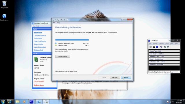Click the disabled Back button
The image size is (185, 104).
(x=104, y=77)
